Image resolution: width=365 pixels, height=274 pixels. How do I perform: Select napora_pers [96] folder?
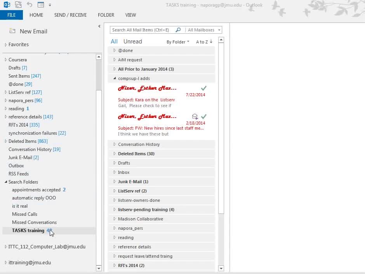(x=25, y=100)
